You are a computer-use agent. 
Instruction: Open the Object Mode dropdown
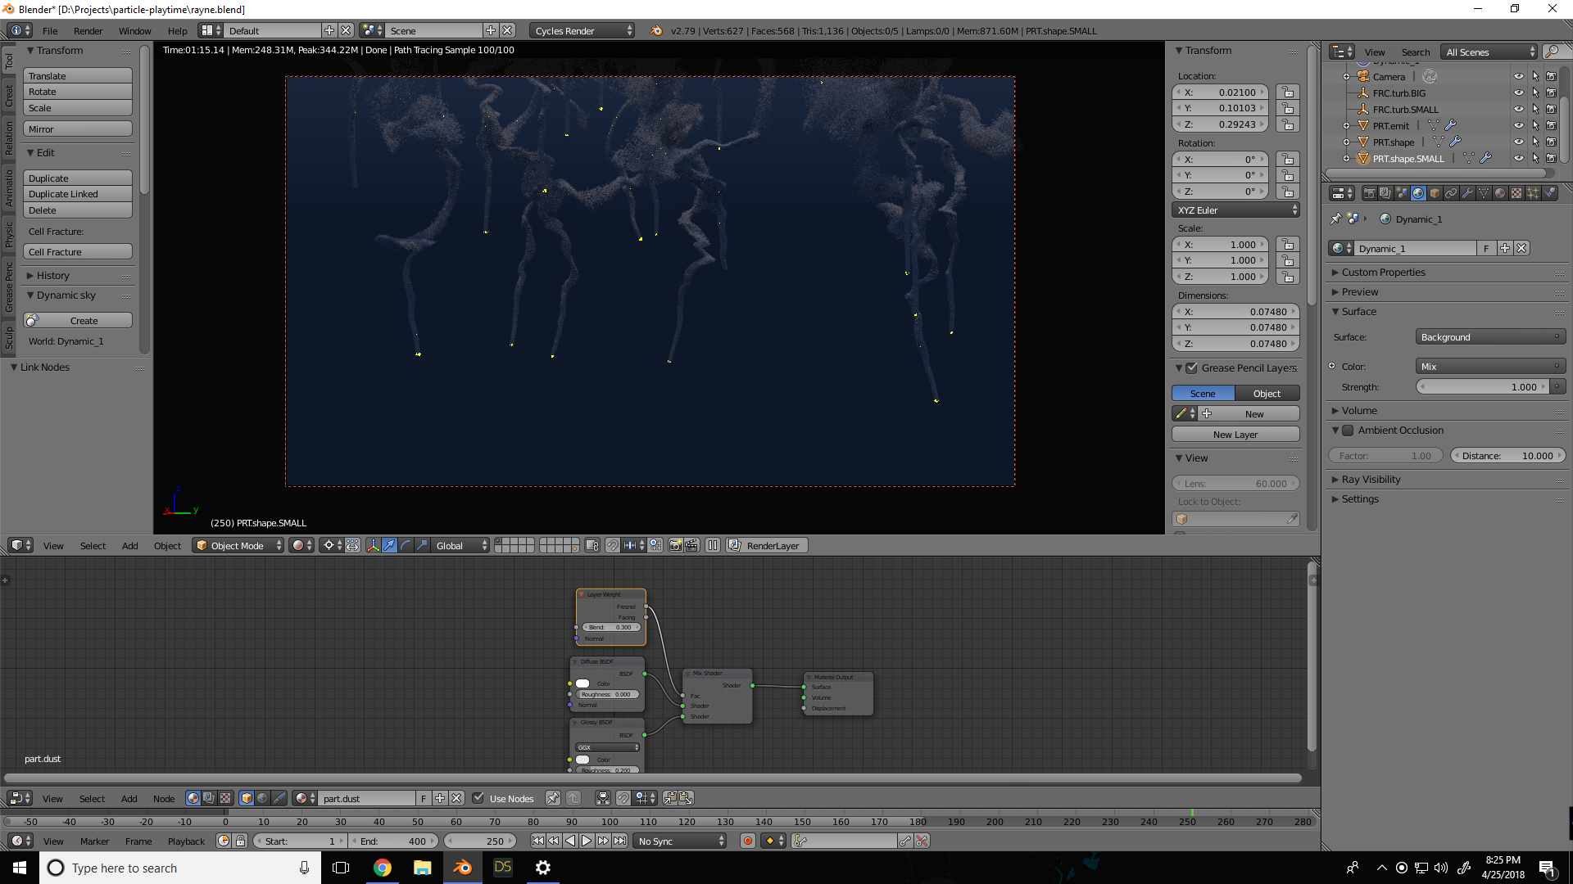coord(238,546)
